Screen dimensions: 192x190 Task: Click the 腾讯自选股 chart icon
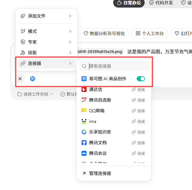[x=84, y=100]
